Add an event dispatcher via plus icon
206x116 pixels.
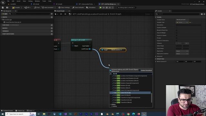point(52,34)
